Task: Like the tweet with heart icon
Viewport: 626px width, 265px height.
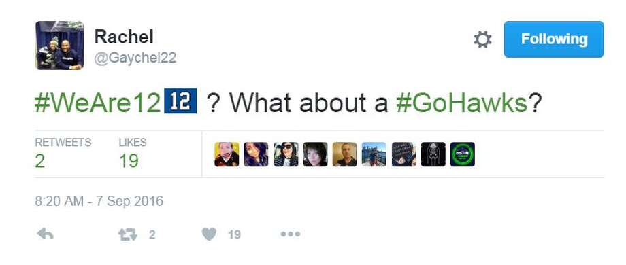Action: [209, 234]
